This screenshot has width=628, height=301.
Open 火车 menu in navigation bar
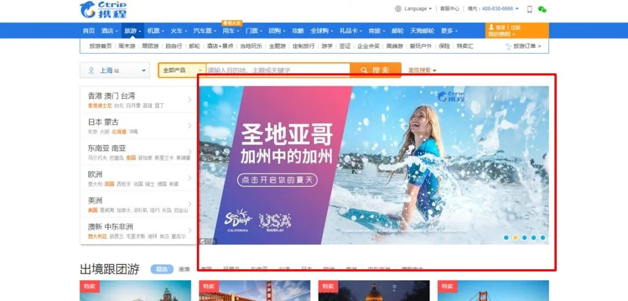178,31
